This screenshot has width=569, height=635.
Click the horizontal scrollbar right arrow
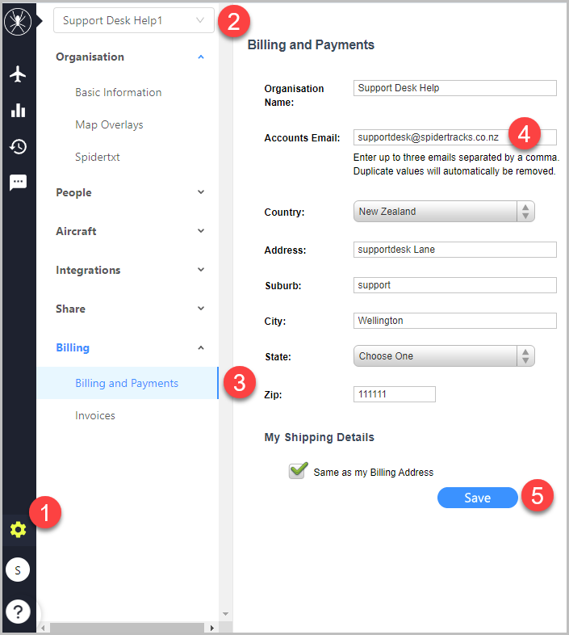click(211, 628)
